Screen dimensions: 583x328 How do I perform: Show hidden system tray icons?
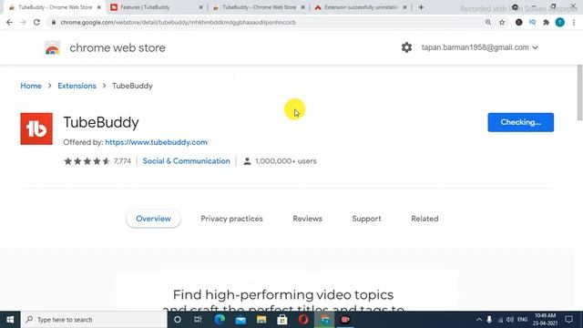[479, 320]
